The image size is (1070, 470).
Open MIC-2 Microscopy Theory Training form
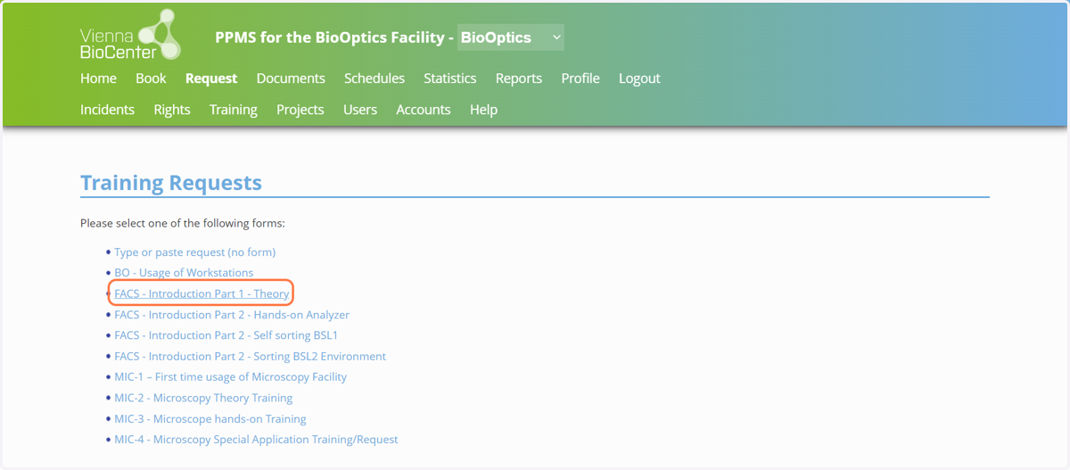[x=203, y=398]
